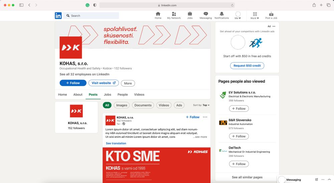The image size is (334, 183).
Task: Show Safari tab overview icon
Action: pos(328,5)
